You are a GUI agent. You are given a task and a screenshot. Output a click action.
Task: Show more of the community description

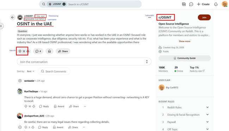tap(185, 41)
